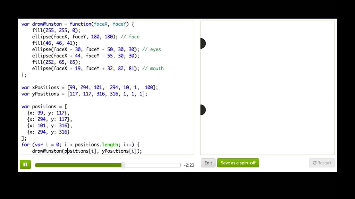Click the fill(252, 65, 65) line
355x199 pixels.
click(56, 62)
